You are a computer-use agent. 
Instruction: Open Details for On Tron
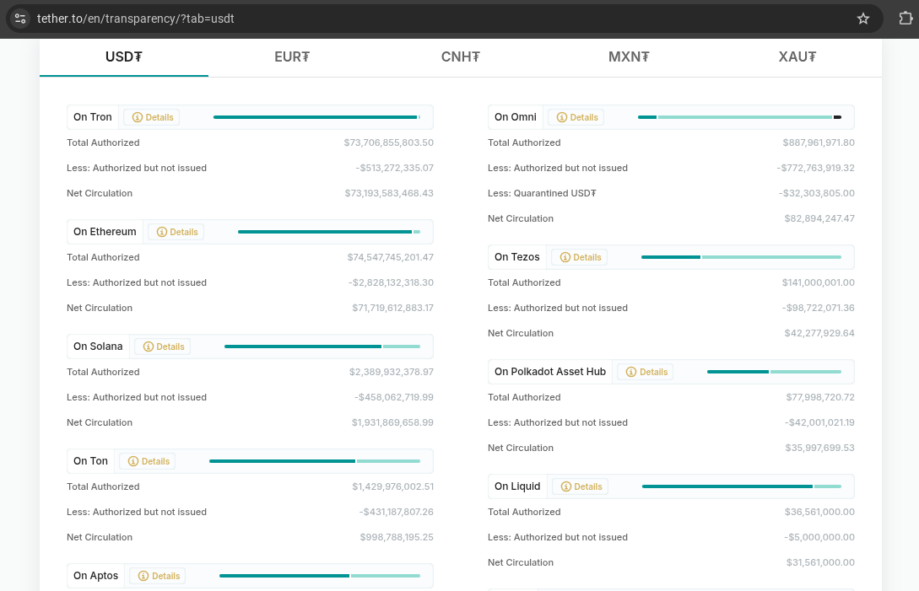153,117
